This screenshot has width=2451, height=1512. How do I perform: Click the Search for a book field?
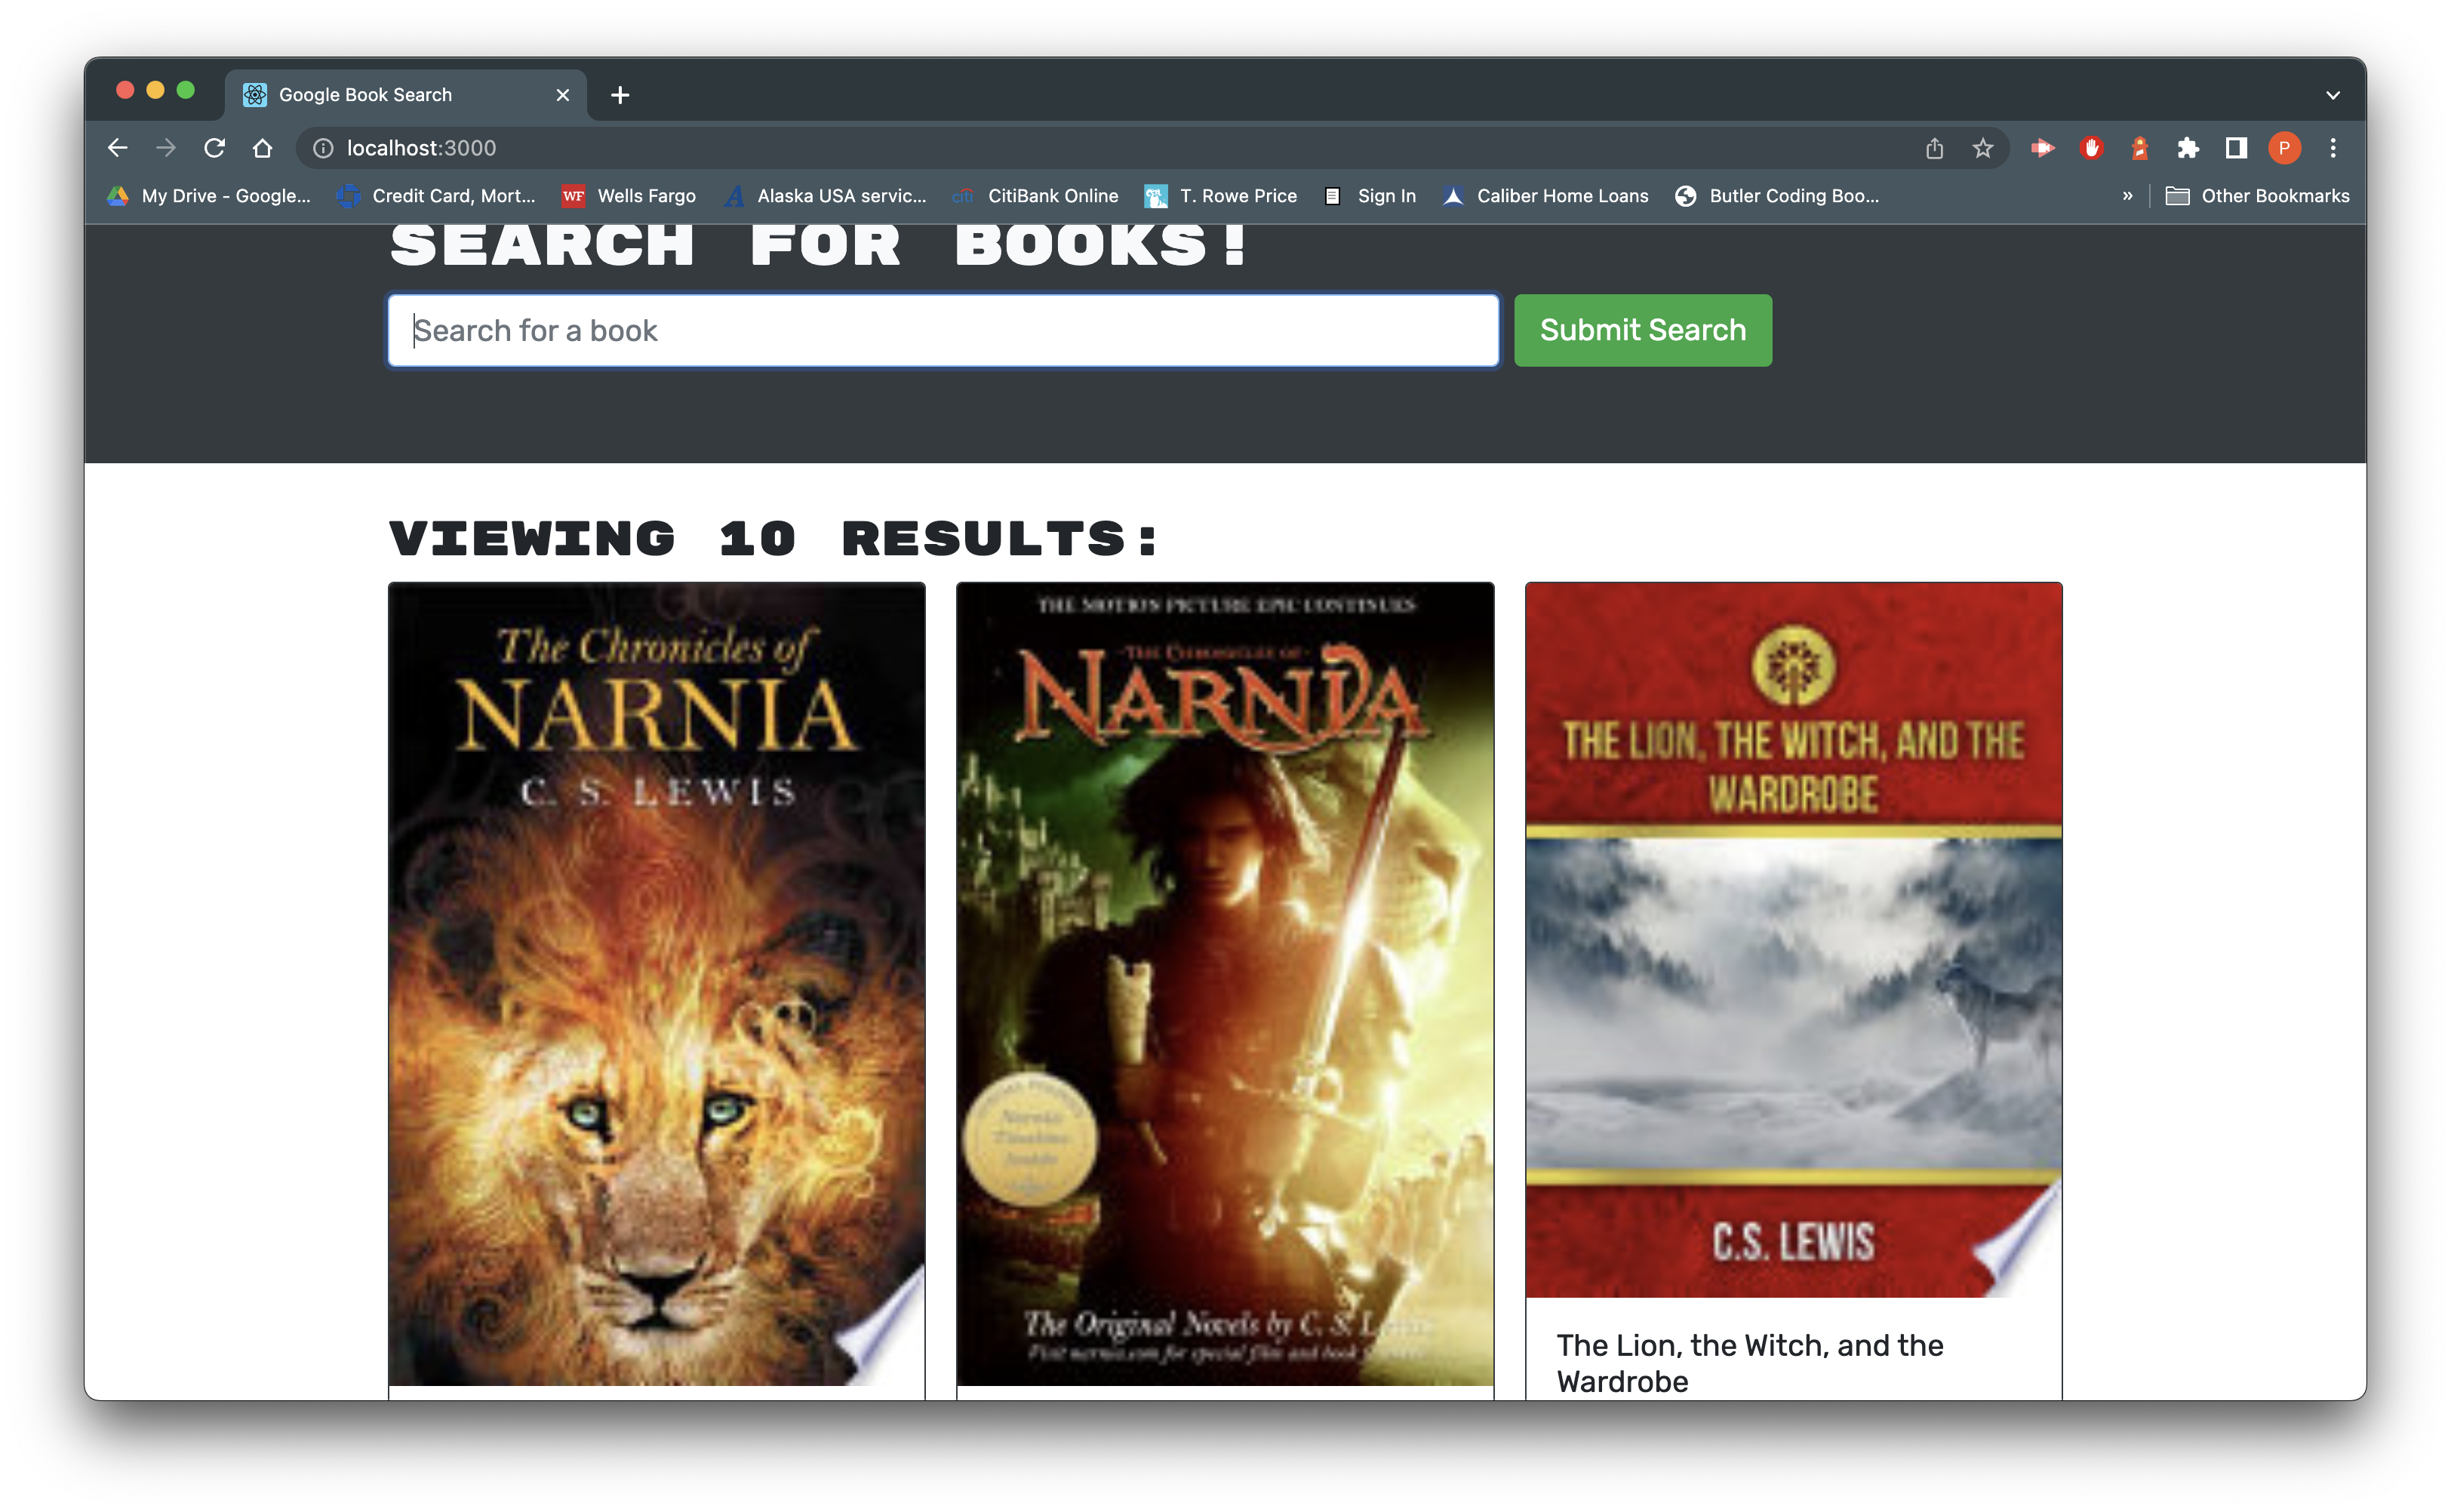[x=943, y=330]
